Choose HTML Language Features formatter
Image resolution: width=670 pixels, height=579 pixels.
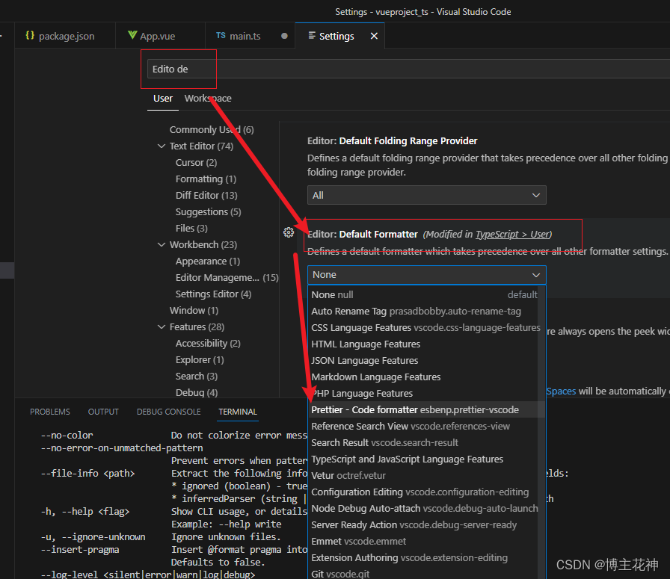(x=424, y=344)
